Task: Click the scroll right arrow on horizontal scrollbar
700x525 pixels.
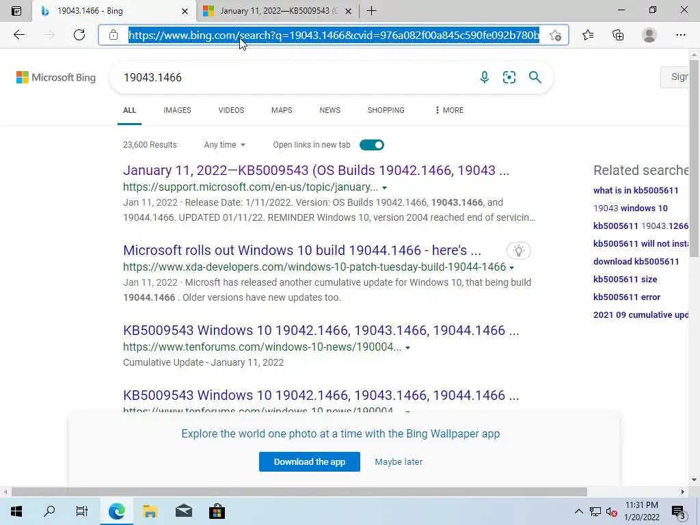Action: pos(683,492)
